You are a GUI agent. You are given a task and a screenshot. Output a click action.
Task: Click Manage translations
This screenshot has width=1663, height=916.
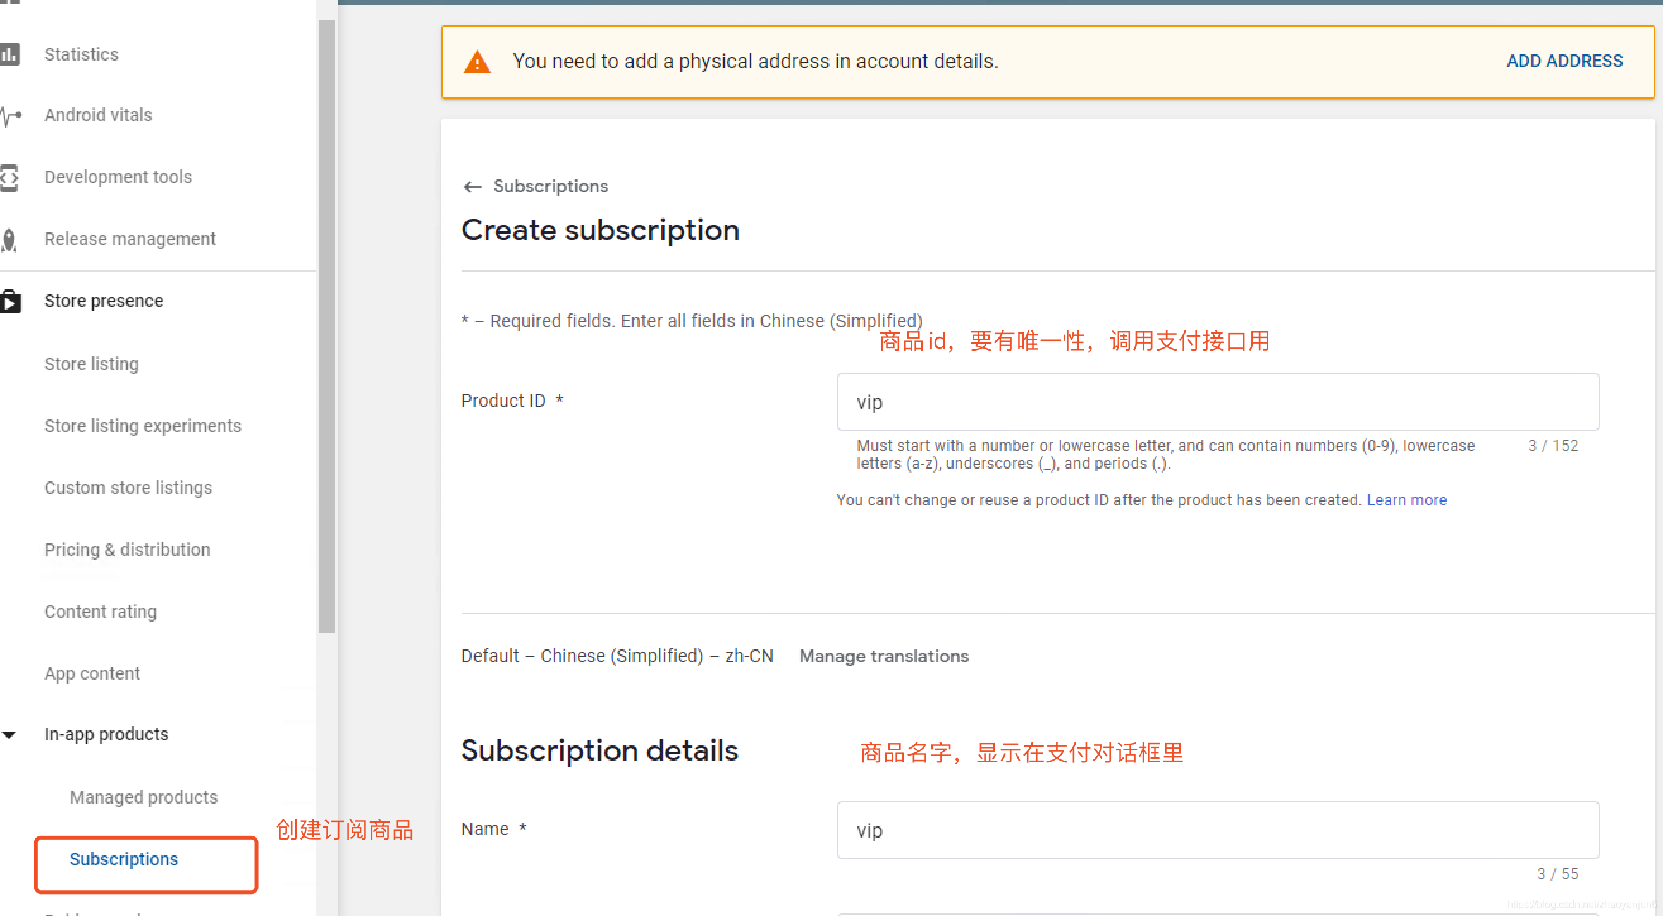[x=884, y=656]
